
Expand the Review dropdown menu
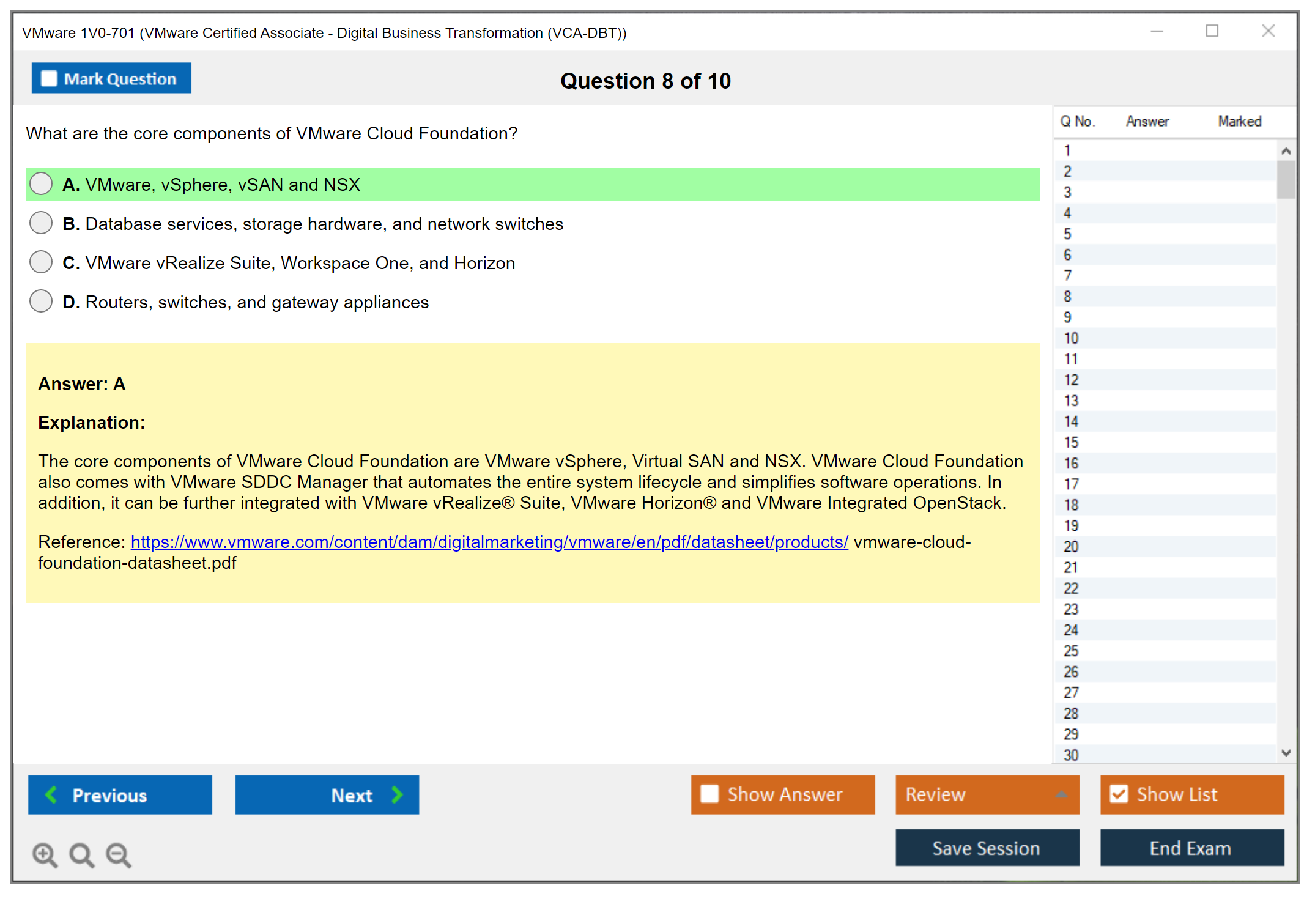click(x=1061, y=794)
